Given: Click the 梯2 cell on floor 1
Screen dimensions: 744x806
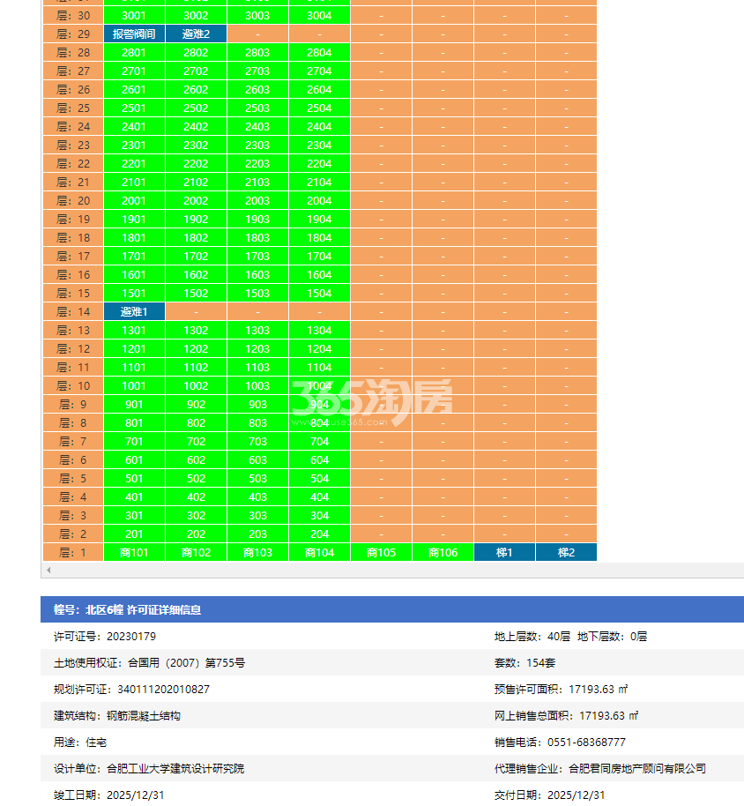Looking at the screenshot, I should click(566, 552).
